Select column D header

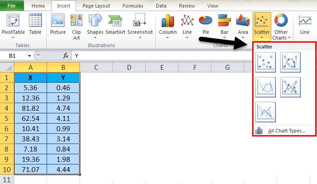[x=129, y=67]
